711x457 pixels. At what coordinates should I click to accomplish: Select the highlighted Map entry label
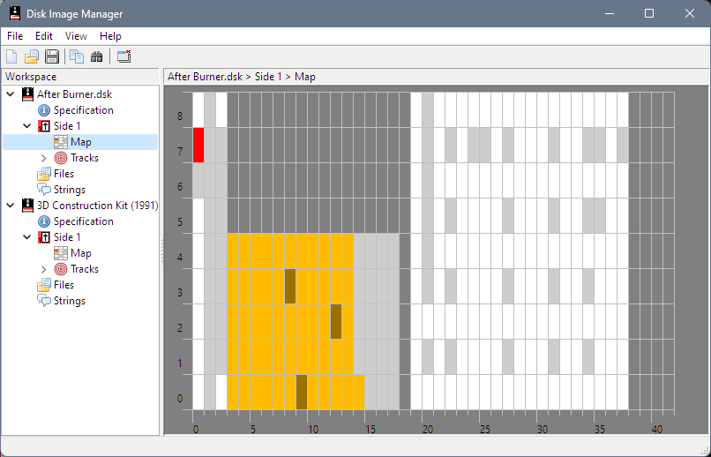tap(80, 142)
